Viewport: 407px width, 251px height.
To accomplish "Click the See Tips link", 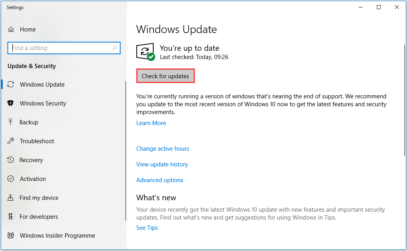I will (147, 228).
